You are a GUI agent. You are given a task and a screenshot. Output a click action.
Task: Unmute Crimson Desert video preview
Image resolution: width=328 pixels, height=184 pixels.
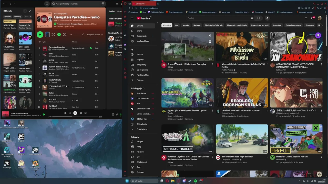210,36
